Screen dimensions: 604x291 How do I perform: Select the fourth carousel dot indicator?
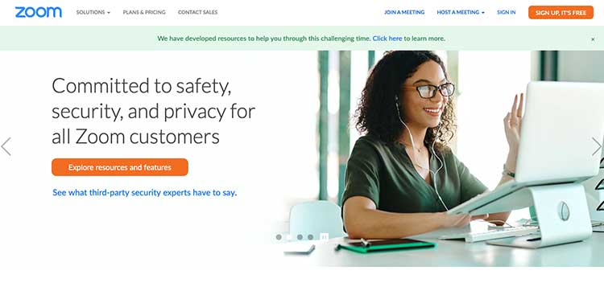point(311,237)
